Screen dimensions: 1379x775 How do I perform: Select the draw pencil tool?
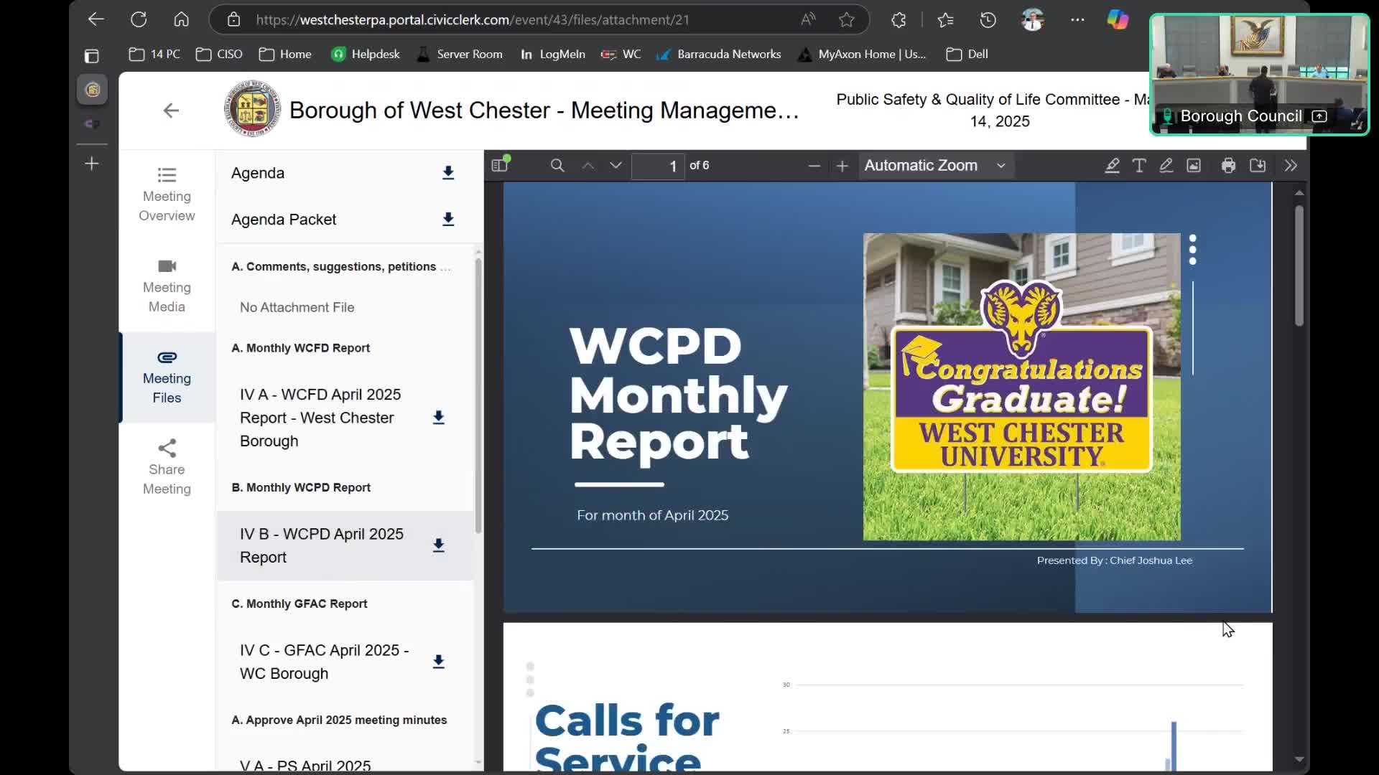tap(1166, 166)
